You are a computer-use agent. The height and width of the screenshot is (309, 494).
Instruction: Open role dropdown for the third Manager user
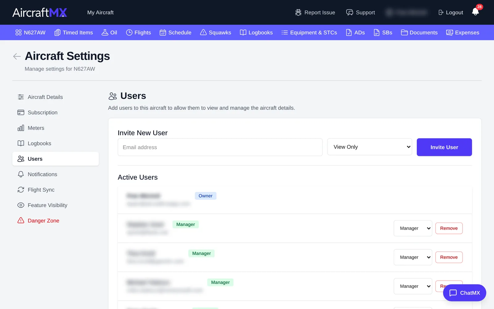[x=413, y=286]
